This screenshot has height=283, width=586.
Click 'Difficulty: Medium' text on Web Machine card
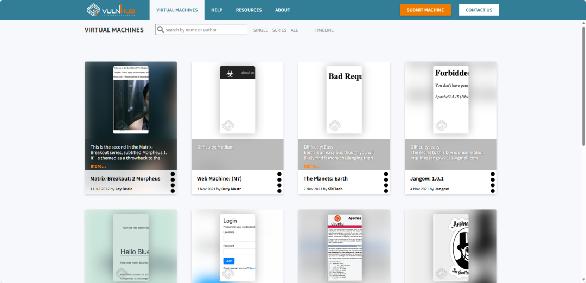215,147
